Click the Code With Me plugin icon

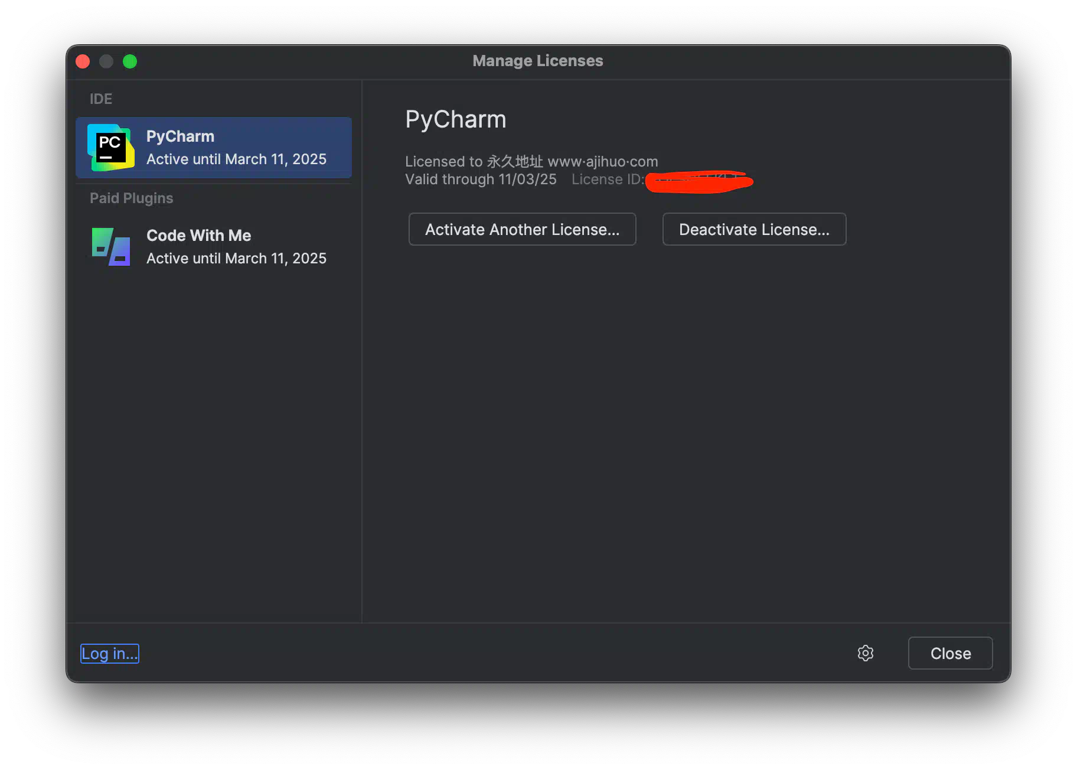coord(110,246)
